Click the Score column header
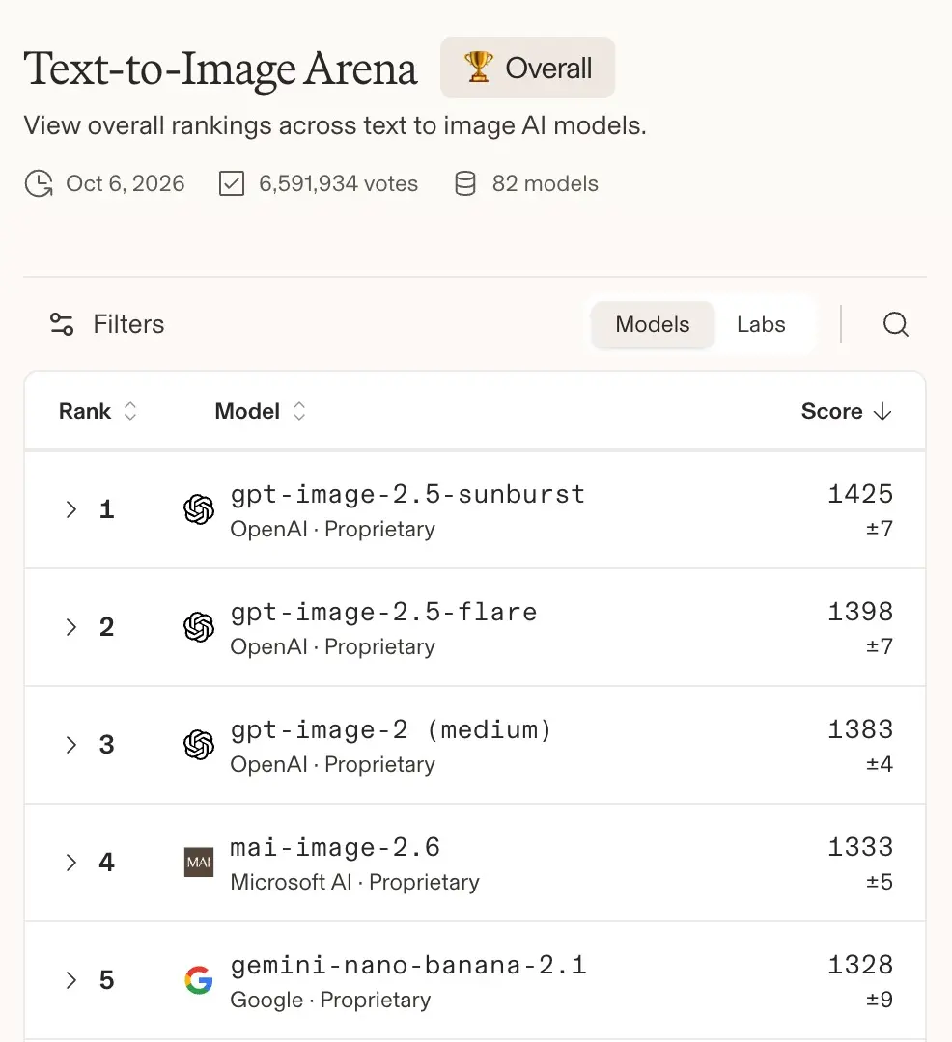 847,411
